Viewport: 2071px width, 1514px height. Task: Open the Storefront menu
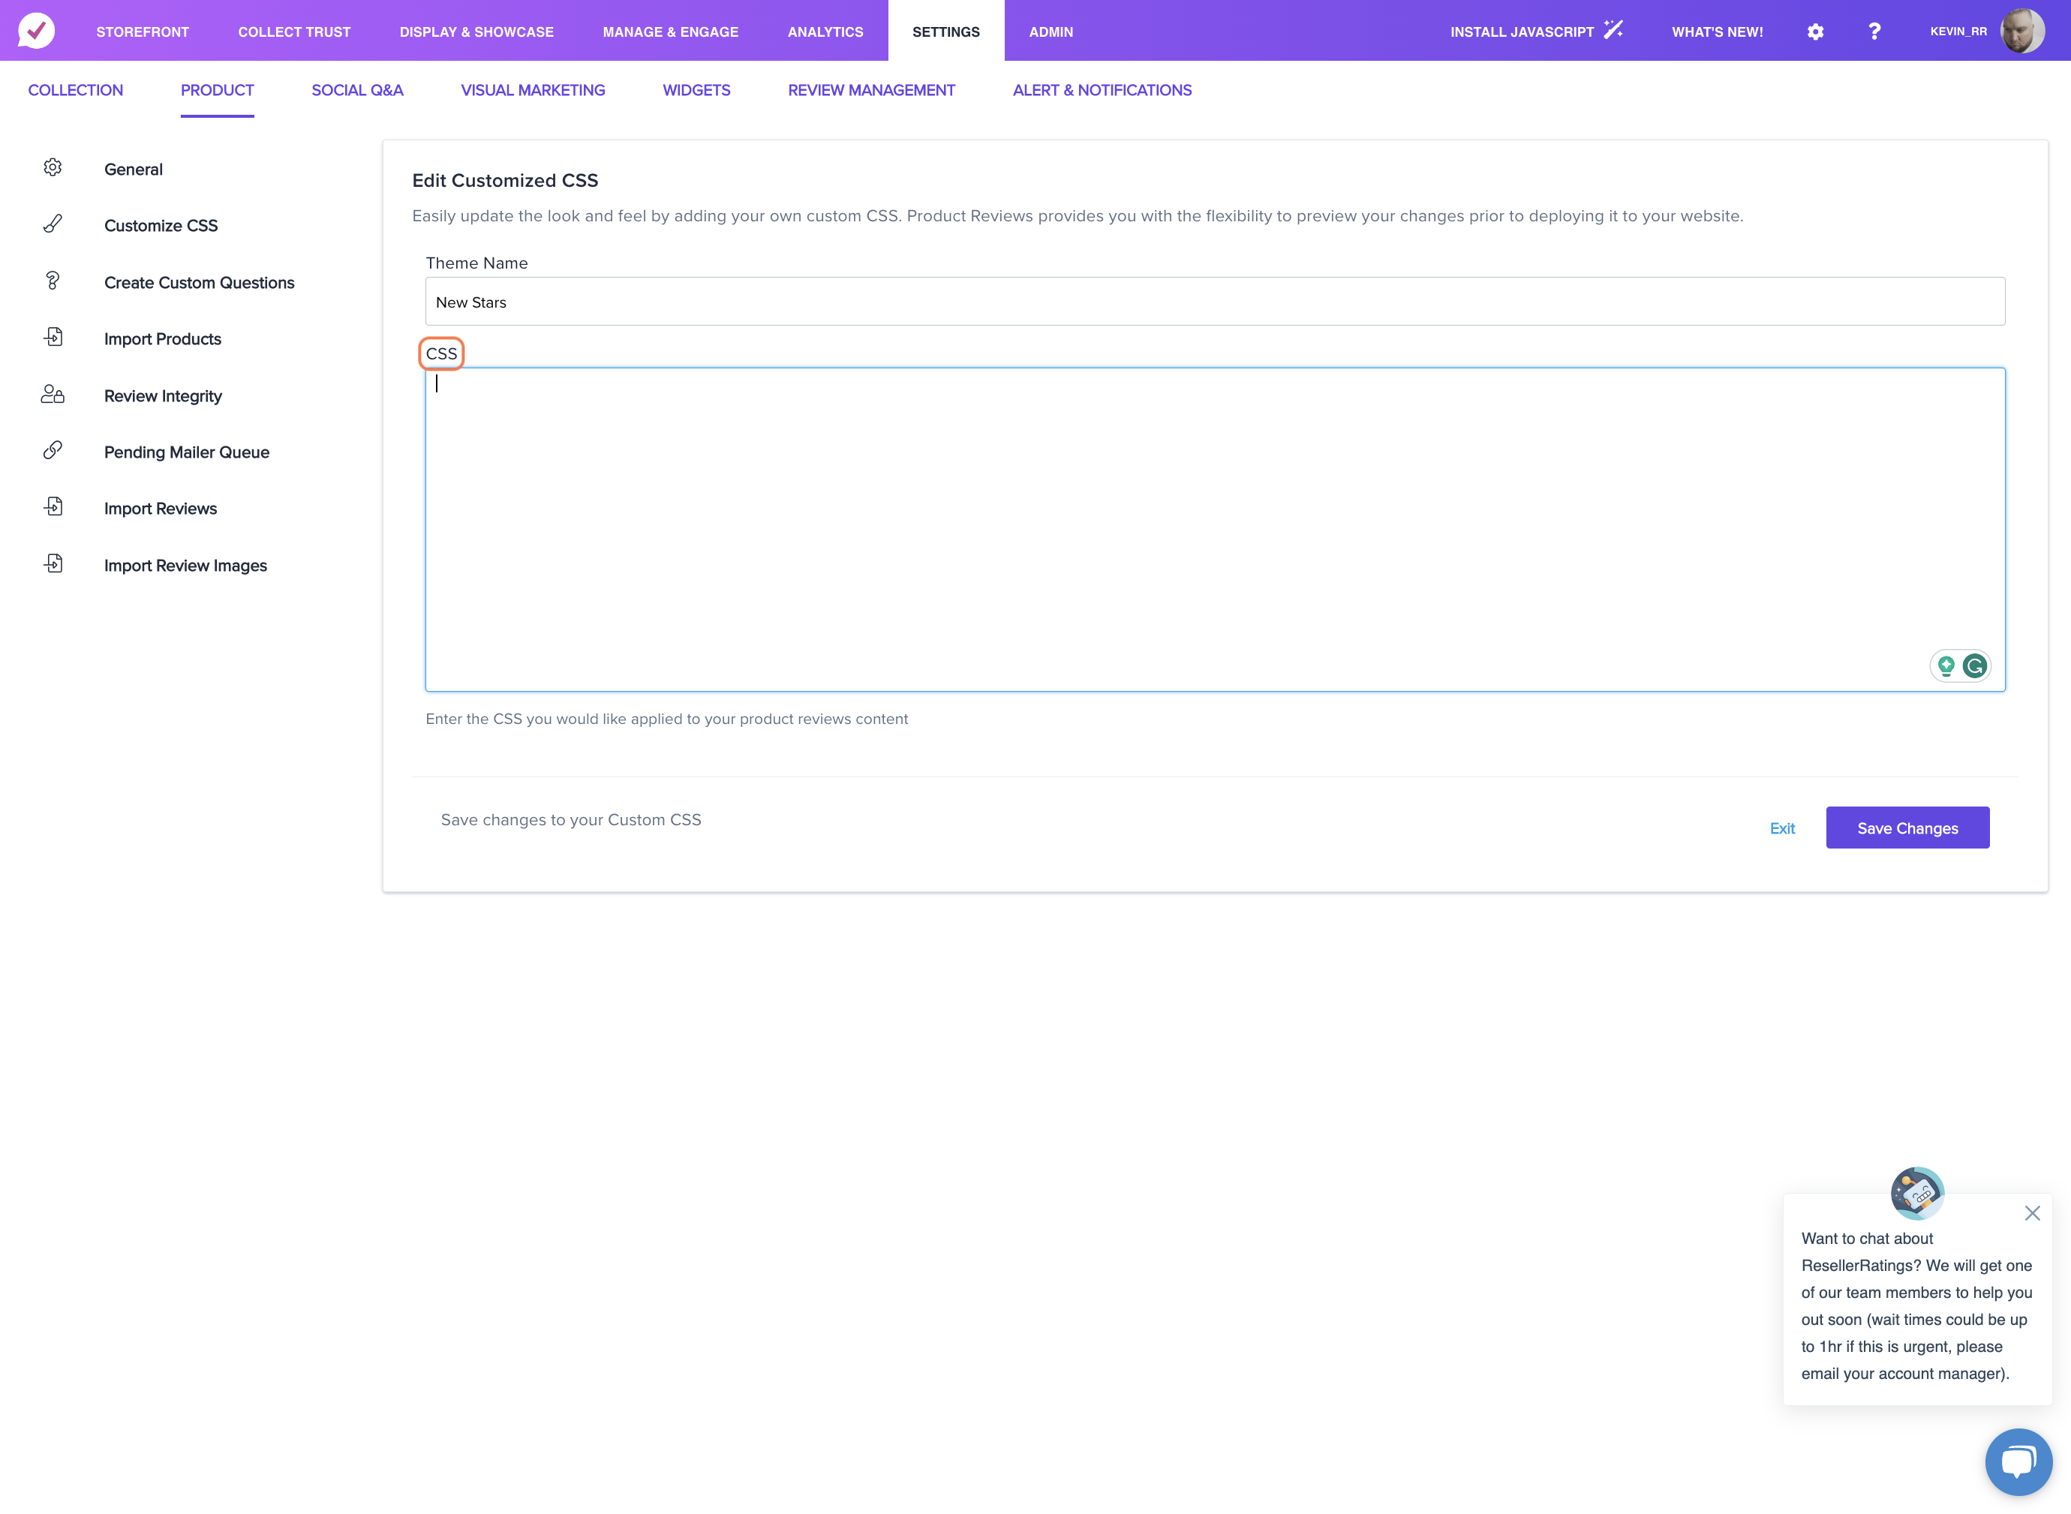click(x=143, y=32)
